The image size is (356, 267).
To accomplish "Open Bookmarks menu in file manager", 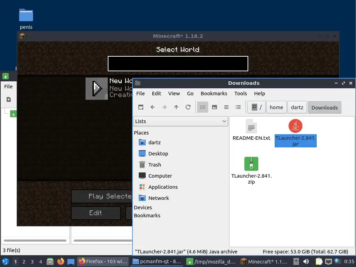I will (x=214, y=94).
